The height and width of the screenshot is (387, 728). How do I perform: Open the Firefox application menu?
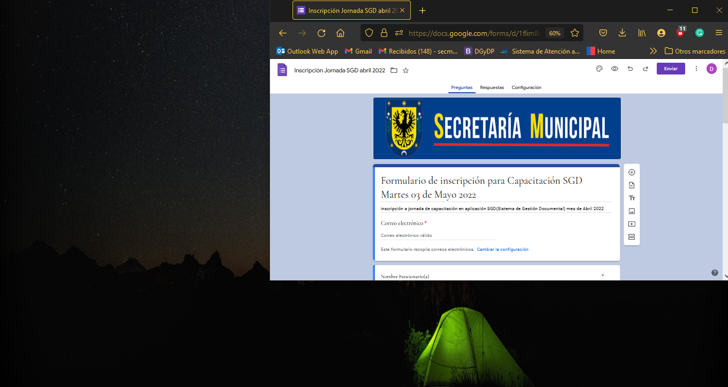click(719, 33)
